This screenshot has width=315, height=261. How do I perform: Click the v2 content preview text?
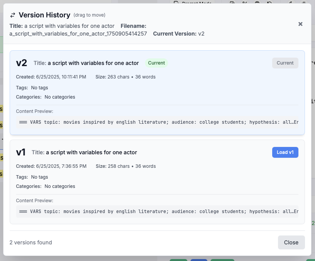pyautogui.click(x=158, y=122)
